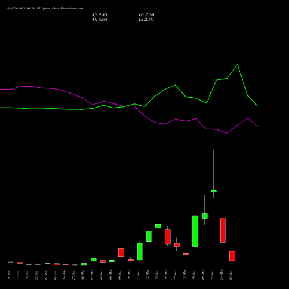Click the 16 Mar date label
Screen dimensions: 289x289
tap(166, 275)
